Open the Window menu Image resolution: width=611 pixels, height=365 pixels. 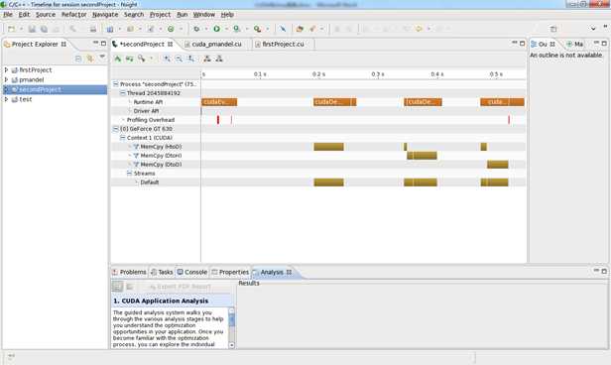pos(203,15)
